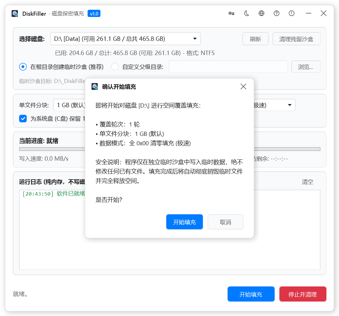This screenshot has height=316, width=339.
Task: Click 取消 in the confirm dialog
Action: [x=225, y=222]
